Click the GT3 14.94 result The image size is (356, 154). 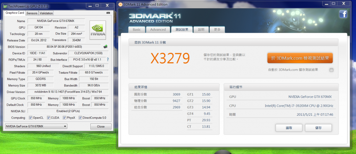pyautogui.click(x=199, y=107)
